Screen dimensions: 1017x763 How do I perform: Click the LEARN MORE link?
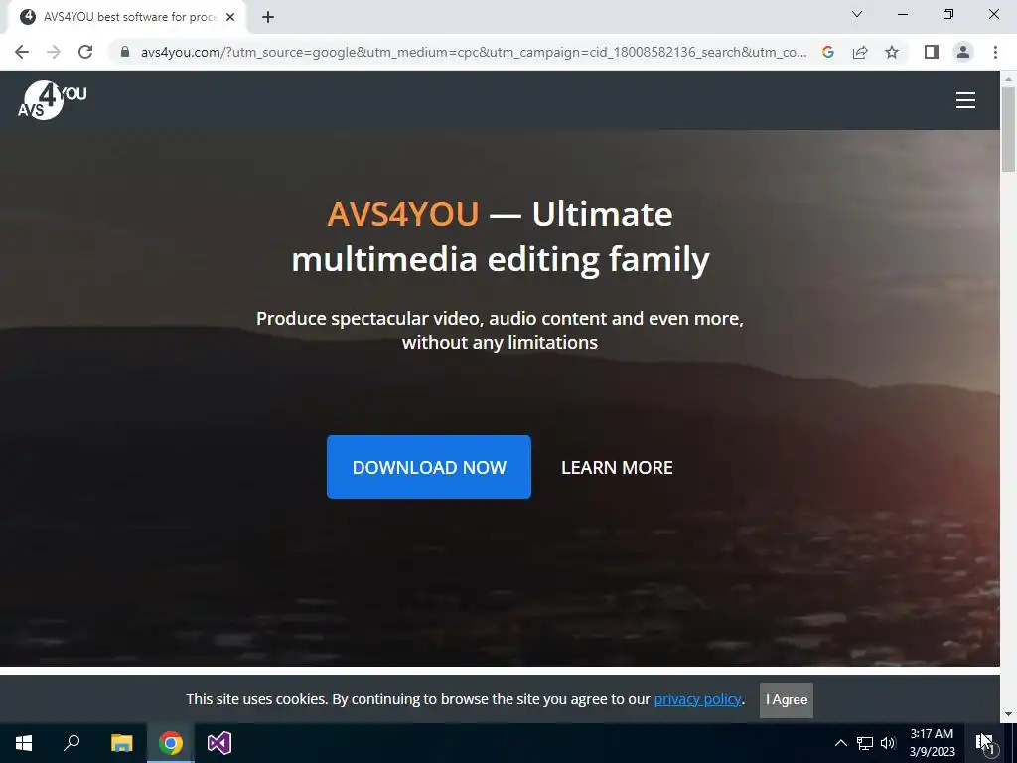617,467
